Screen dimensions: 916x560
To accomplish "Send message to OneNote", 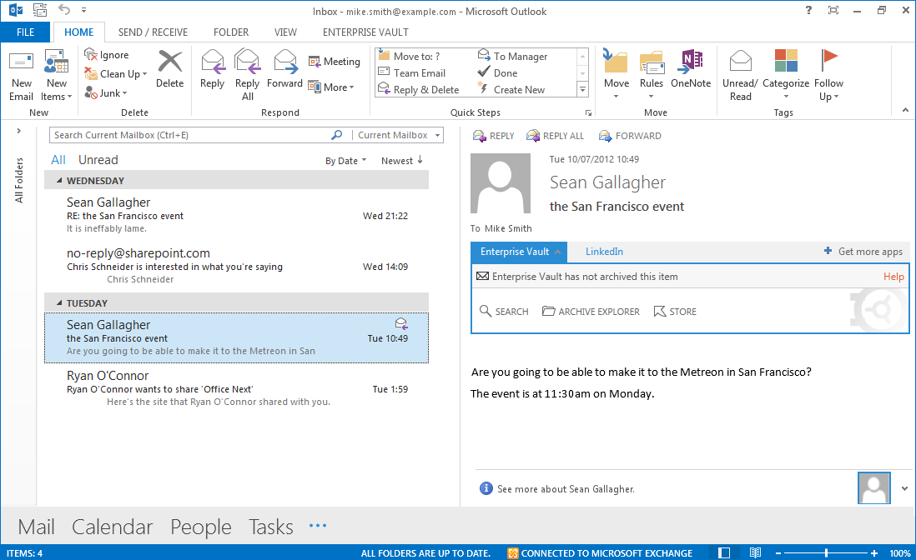I will (691, 69).
